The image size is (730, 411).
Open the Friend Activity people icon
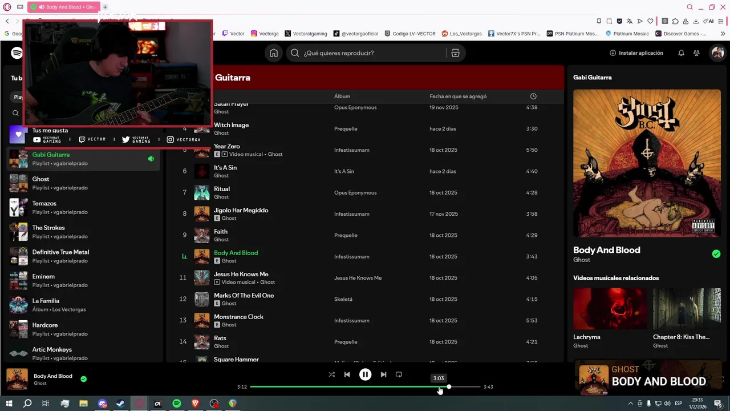pos(696,53)
